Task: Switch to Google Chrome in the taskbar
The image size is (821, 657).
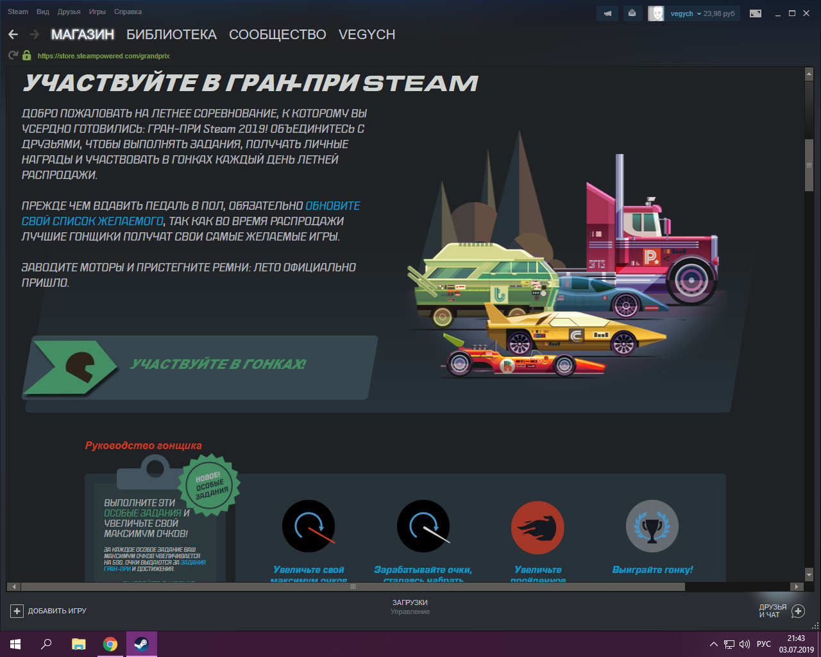Action: (x=110, y=644)
